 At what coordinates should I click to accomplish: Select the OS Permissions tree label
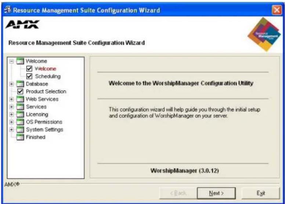coord(44,122)
